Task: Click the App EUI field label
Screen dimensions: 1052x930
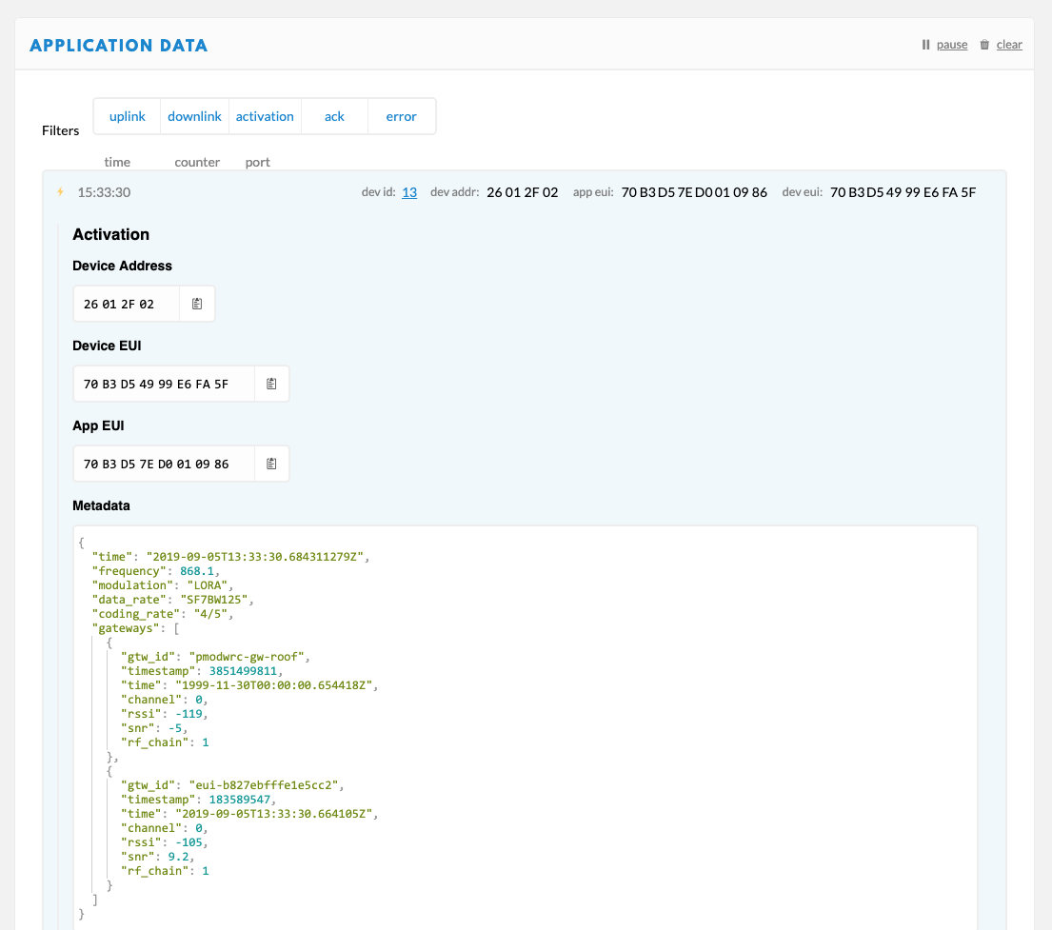Action: click(98, 425)
